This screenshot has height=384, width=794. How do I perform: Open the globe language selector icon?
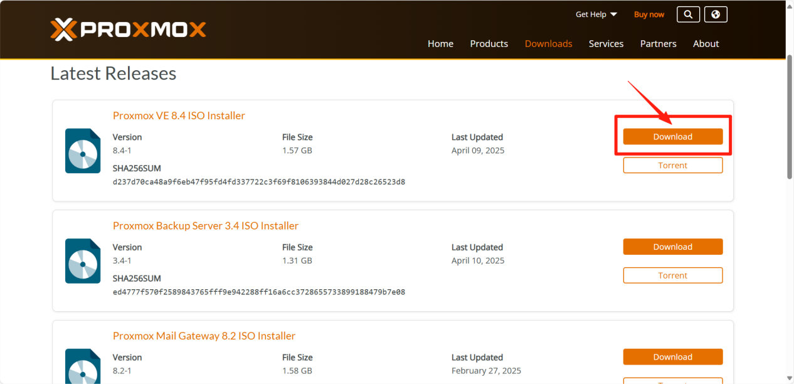click(716, 14)
